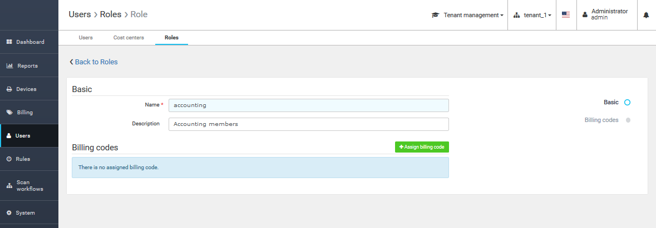Switch to the Cost centers tab
This screenshot has height=228, width=656.
(129, 38)
